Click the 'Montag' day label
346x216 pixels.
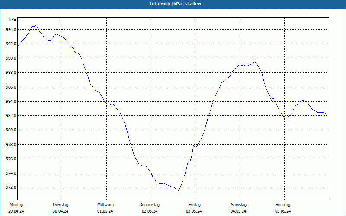point(16,205)
